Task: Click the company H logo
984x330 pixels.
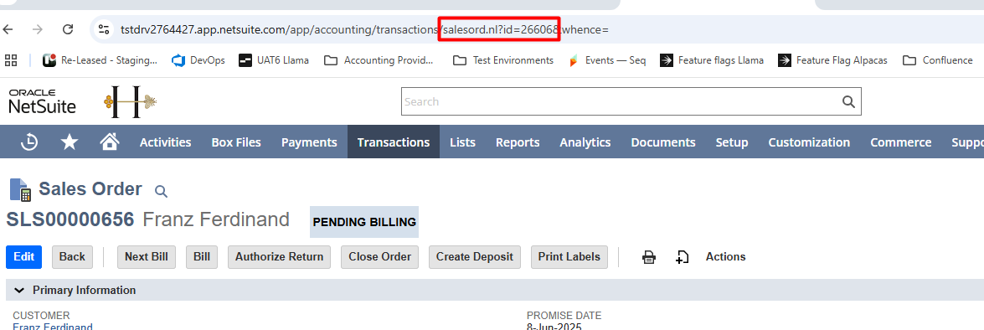Action: (x=131, y=101)
